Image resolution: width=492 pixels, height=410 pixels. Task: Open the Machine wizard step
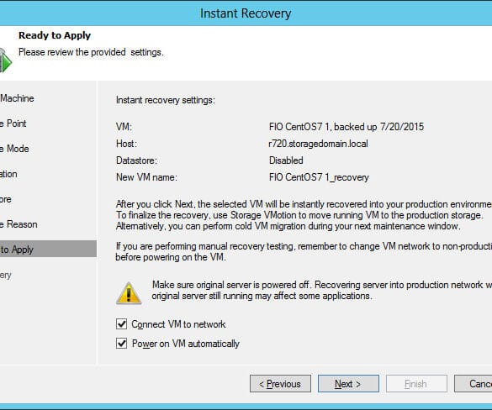17,98
